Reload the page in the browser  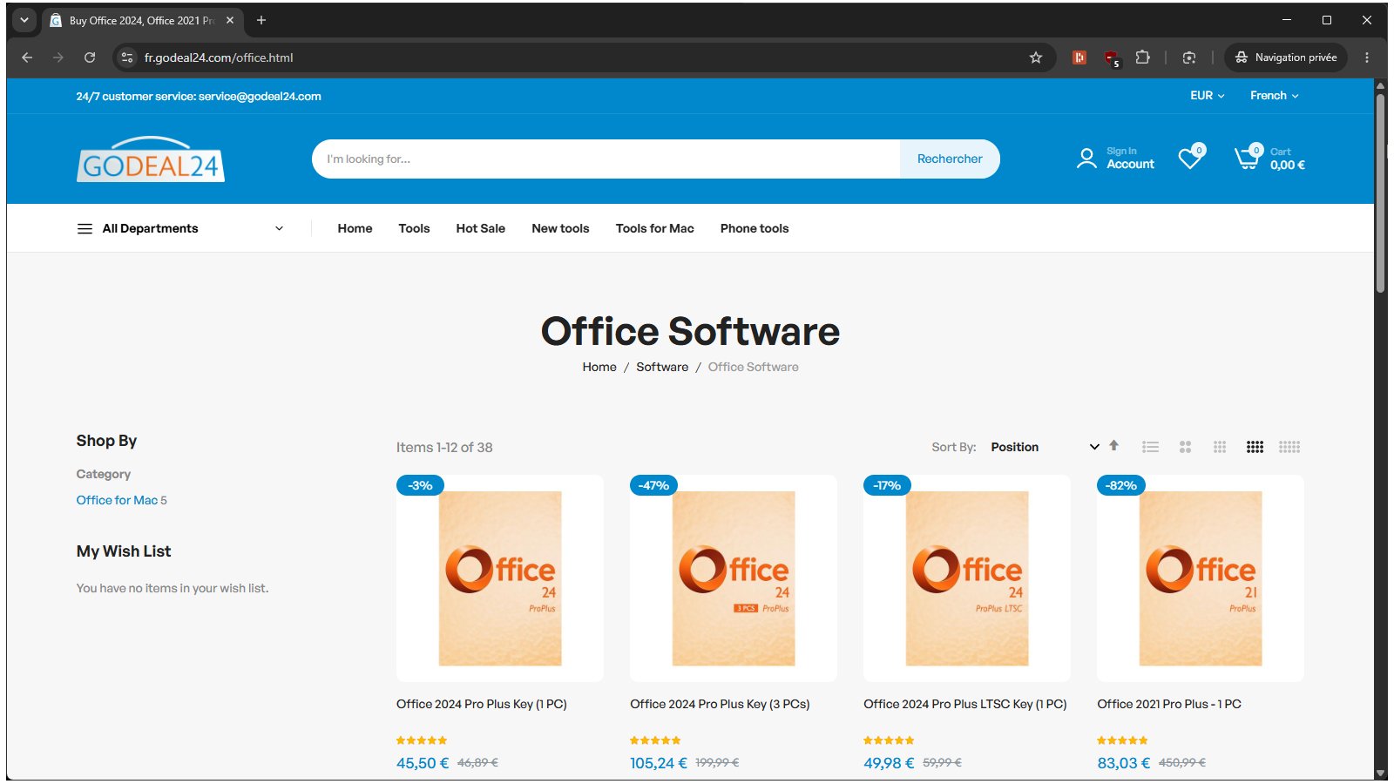(x=90, y=57)
